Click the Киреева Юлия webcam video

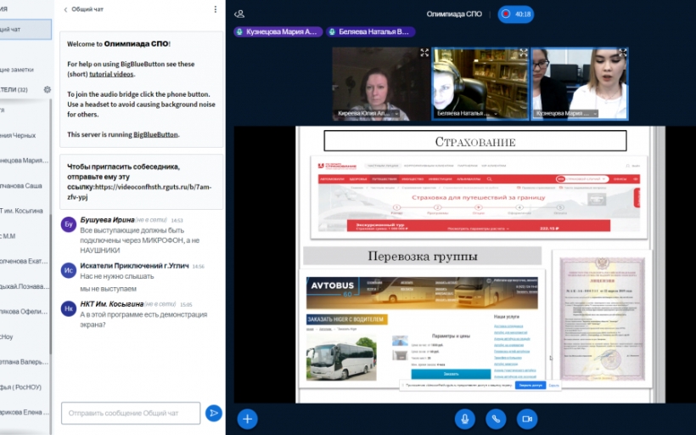point(381,84)
